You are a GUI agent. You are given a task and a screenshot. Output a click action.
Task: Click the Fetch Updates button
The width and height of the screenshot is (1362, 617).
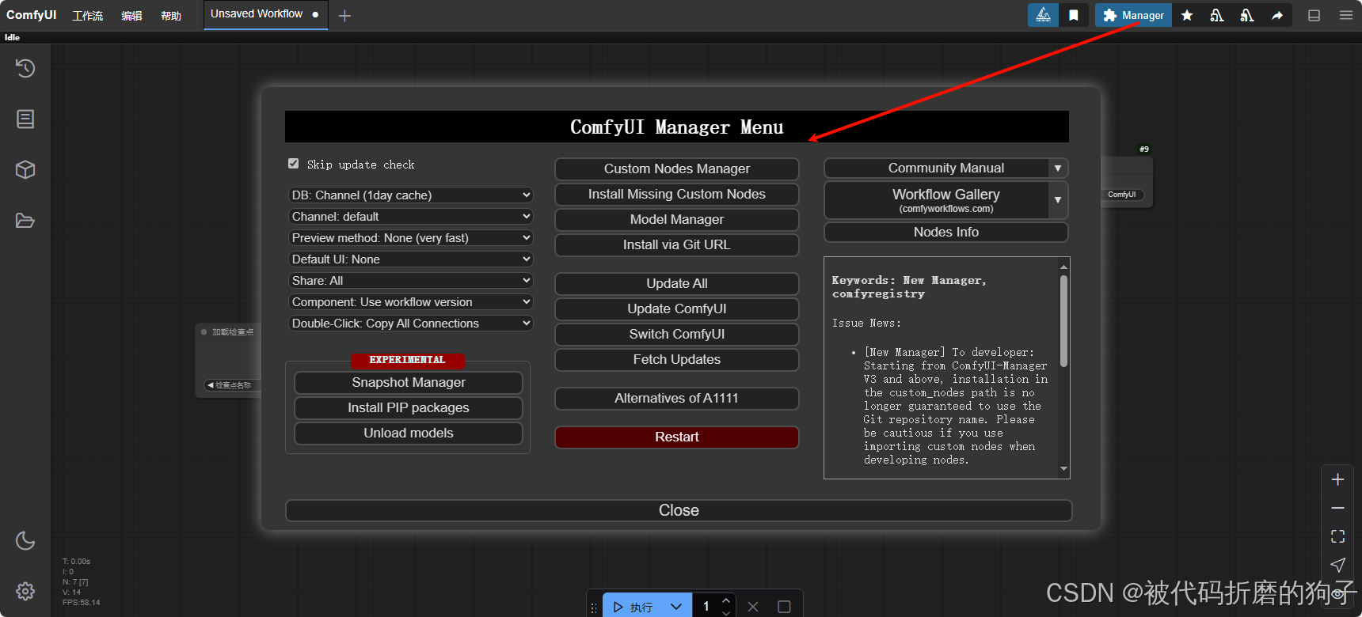click(677, 359)
